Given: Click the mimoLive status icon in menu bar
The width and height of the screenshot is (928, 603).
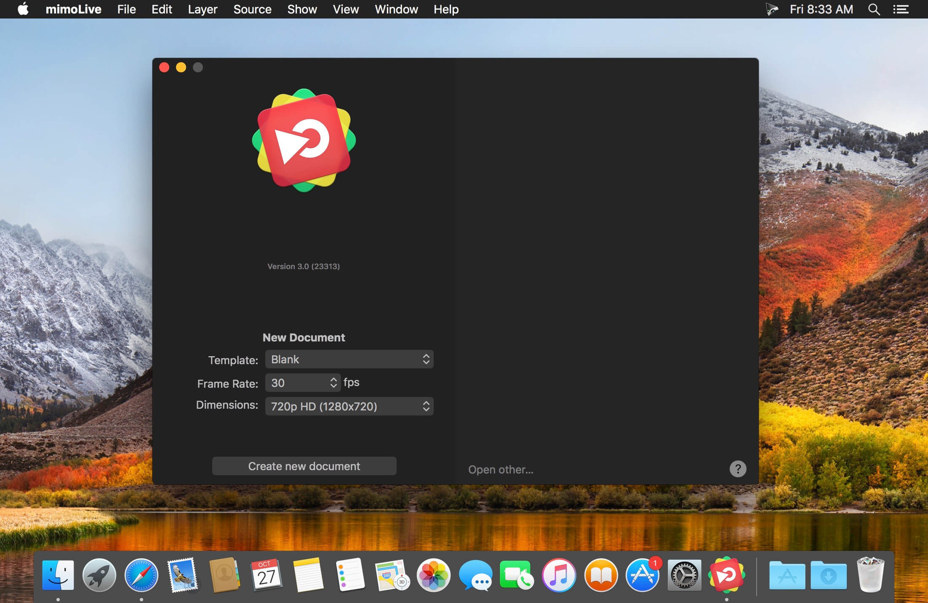Looking at the screenshot, I should tap(772, 9).
